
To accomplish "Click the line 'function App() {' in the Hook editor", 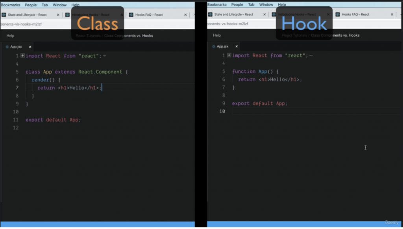I will (255, 72).
